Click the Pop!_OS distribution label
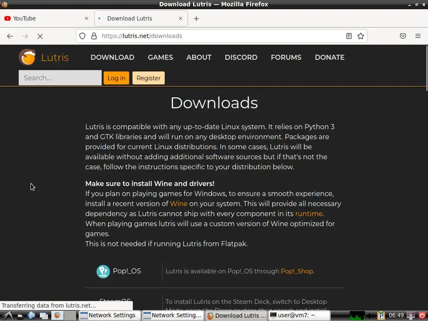Viewport: 428px width, 321px height. 127,271
